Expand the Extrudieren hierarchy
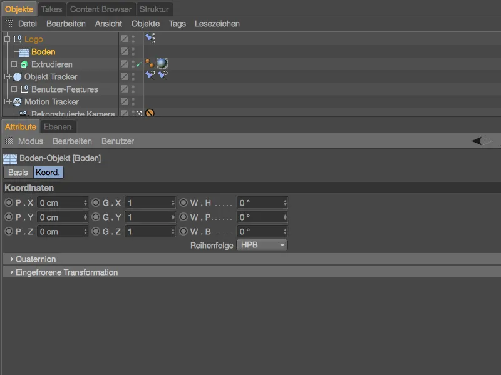Screen dimensions: 501x375 pyautogui.click(x=14, y=64)
